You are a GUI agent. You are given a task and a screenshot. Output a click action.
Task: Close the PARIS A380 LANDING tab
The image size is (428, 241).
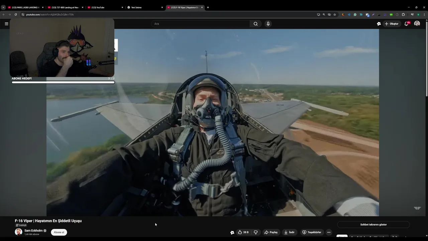43,7
